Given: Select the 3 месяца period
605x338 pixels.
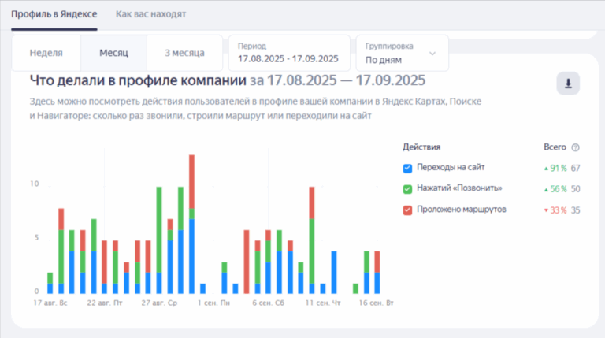Looking at the screenshot, I should point(185,53).
